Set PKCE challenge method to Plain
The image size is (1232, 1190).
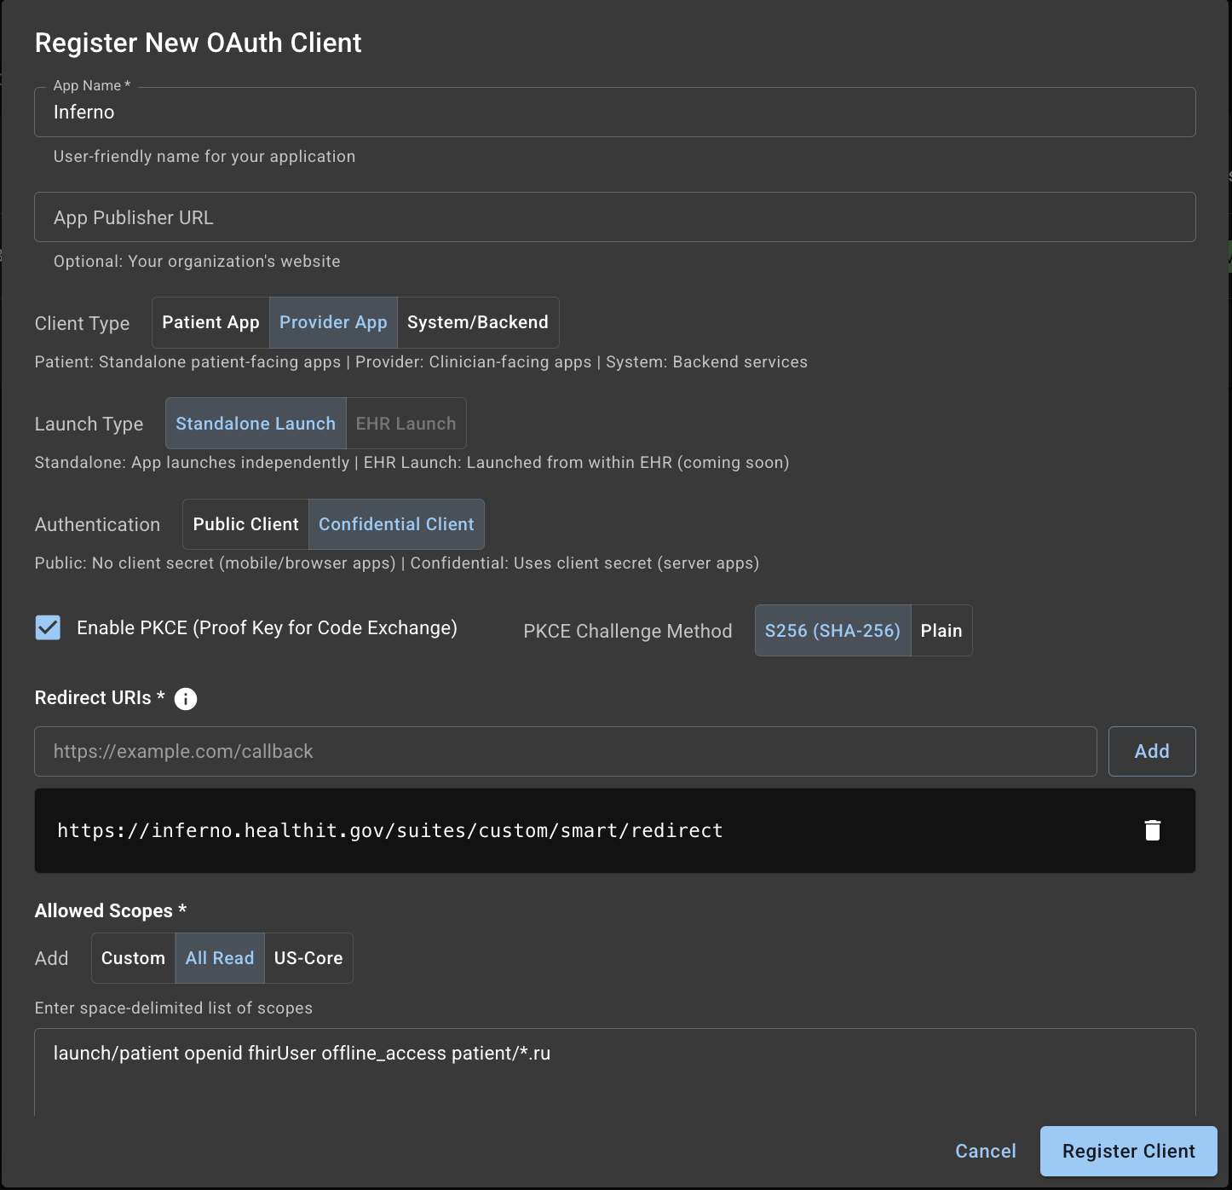[x=941, y=631]
